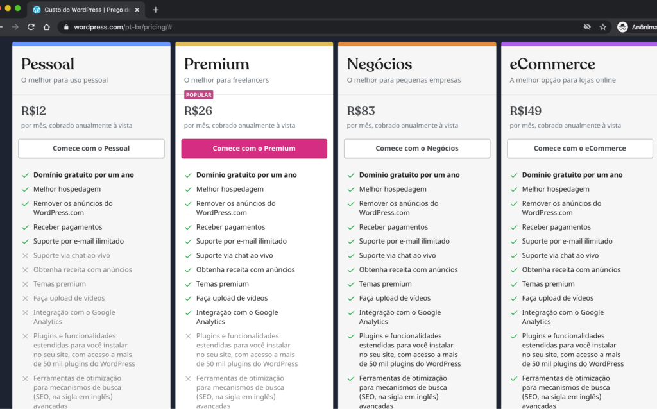Viewport: 657px width, 409px height.
Task: Click the site lock icon in address bar
Action: coord(65,27)
